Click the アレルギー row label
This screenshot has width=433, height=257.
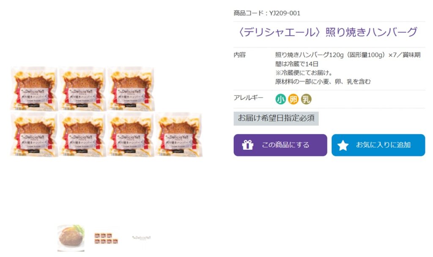(x=249, y=98)
